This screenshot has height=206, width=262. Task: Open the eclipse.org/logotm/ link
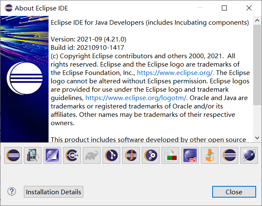(x=136, y=98)
